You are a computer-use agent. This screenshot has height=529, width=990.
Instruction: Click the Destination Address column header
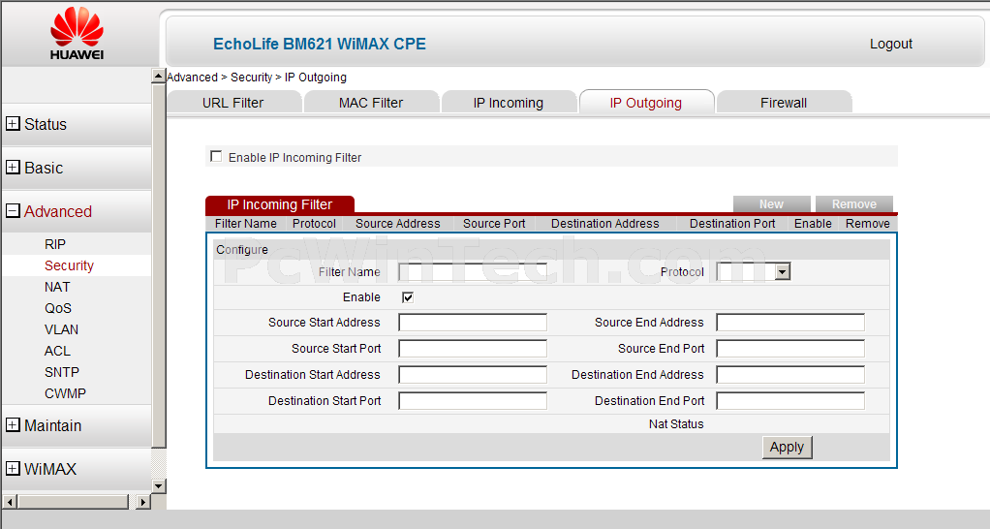click(x=604, y=224)
